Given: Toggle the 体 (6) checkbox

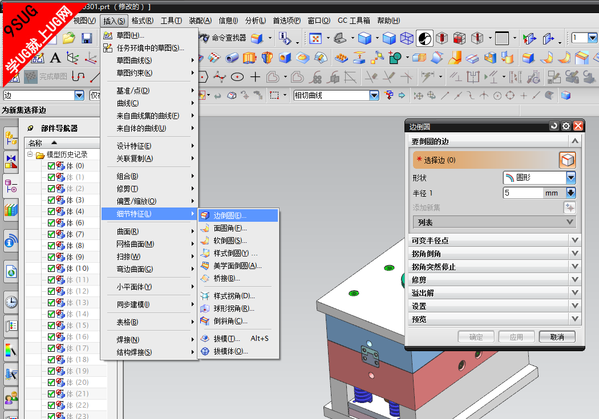Looking at the screenshot, I should click(51, 223).
